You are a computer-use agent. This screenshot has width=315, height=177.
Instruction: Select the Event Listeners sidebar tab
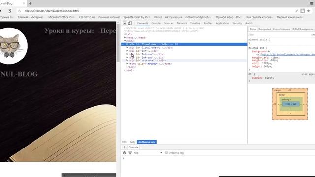point(282,29)
